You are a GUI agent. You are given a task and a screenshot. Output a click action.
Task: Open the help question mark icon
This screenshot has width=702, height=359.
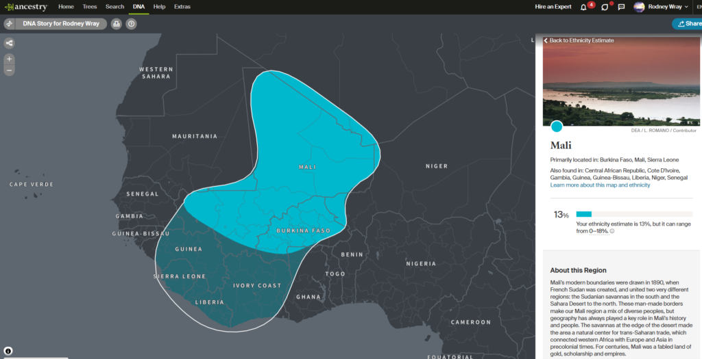(x=131, y=24)
